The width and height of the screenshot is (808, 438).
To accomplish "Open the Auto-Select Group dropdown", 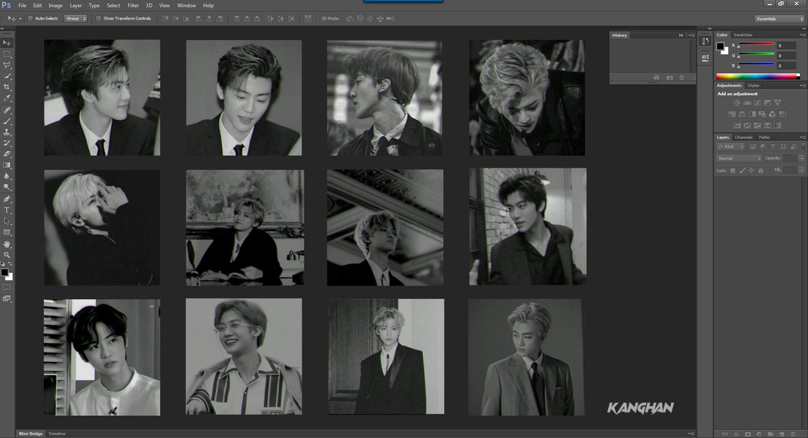I will (x=75, y=18).
